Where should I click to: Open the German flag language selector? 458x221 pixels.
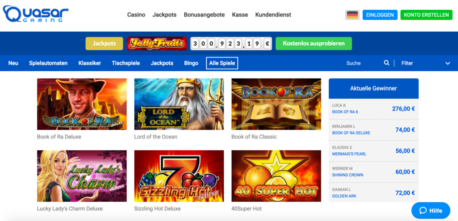[352, 15]
